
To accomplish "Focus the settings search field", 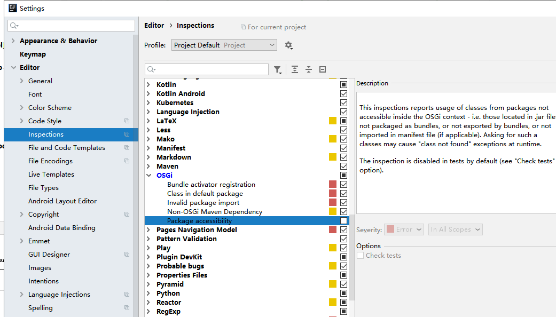I will [71, 26].
